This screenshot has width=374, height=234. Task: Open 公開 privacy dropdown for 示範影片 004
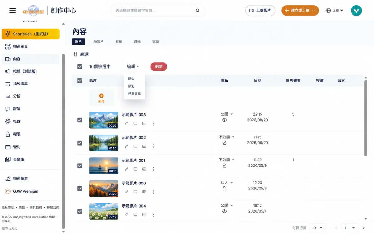pos(227,205)
